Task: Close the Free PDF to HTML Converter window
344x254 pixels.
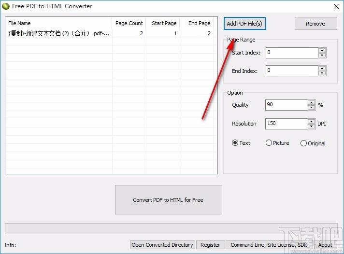Action: (x=336, y=6)
